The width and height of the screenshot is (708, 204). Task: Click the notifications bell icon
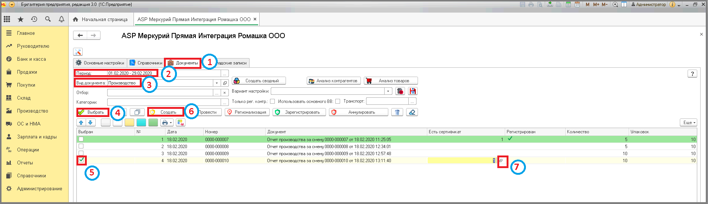[62, 19]
